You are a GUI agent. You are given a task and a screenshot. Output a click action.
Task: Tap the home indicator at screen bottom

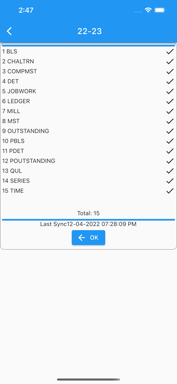[88, 380]
